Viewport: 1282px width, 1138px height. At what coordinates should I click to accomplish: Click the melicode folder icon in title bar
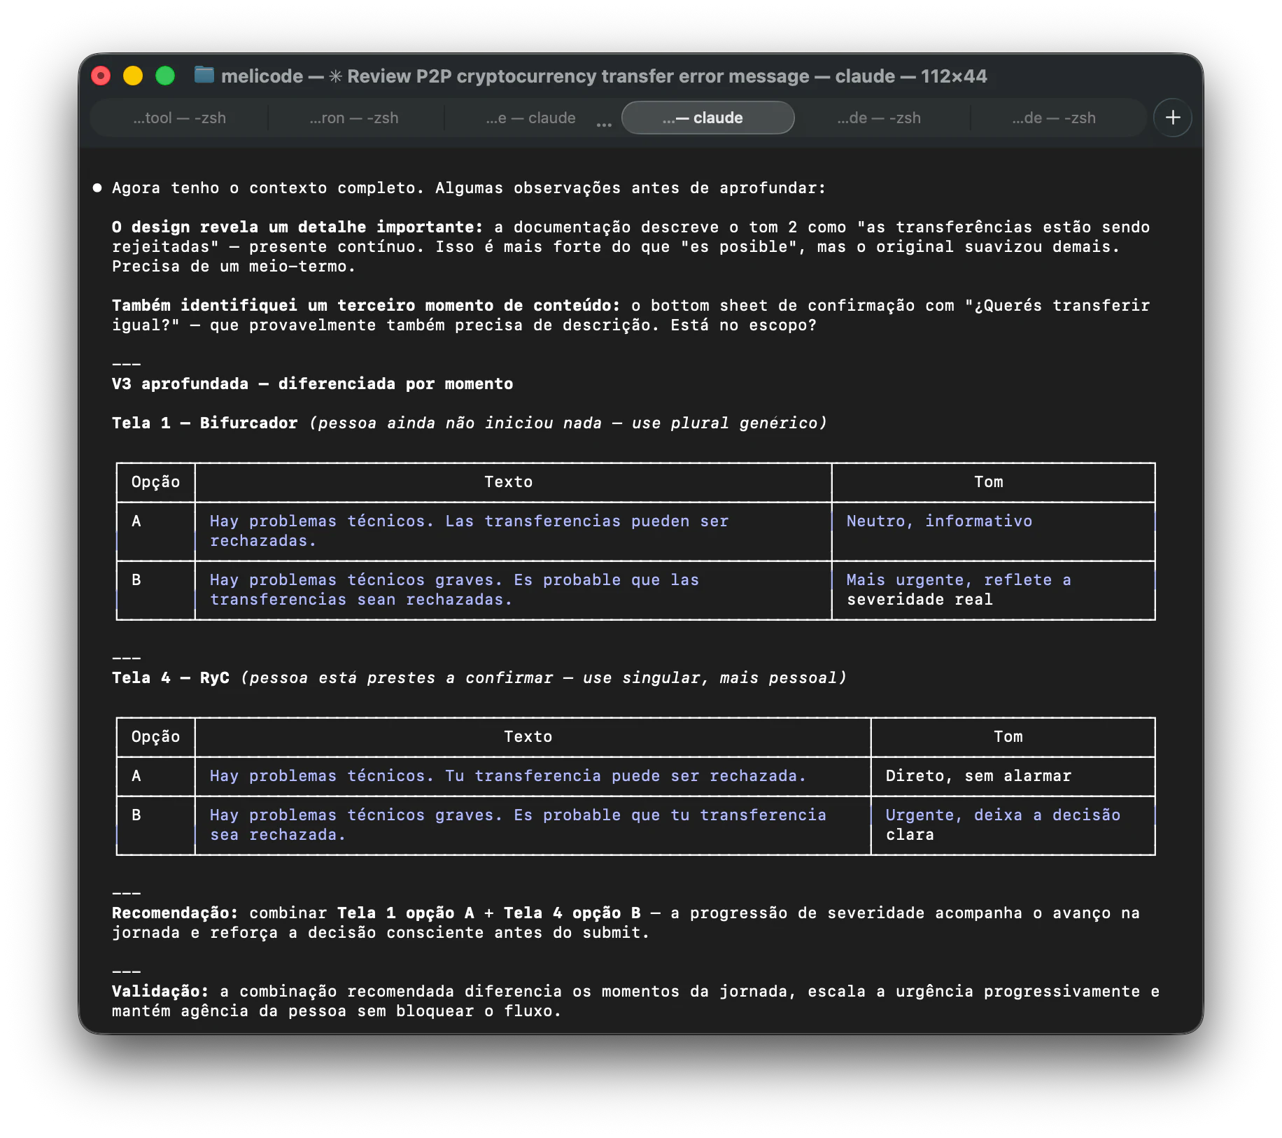click(x=204, y=75)
